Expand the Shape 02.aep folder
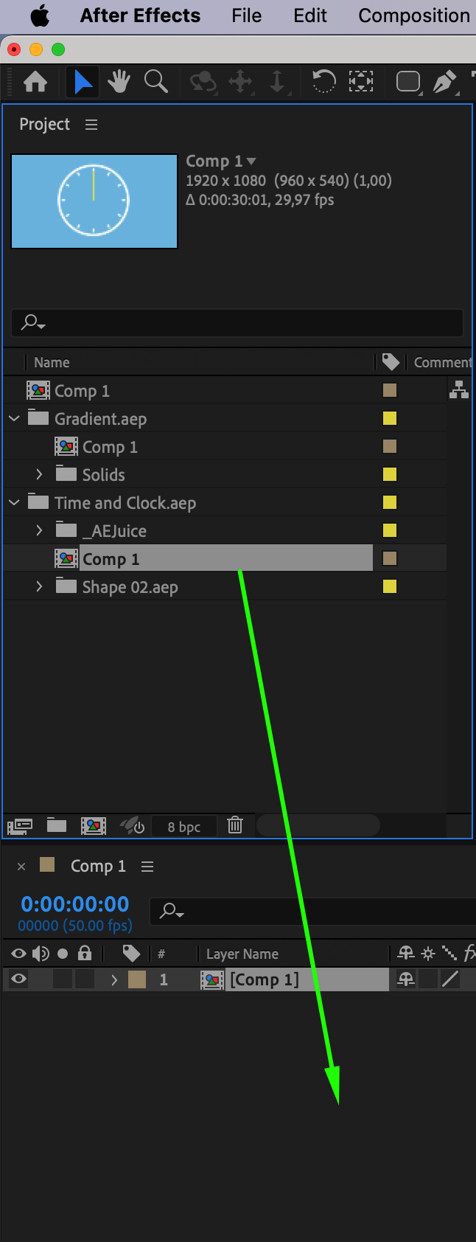 click(x=40, y=587)
